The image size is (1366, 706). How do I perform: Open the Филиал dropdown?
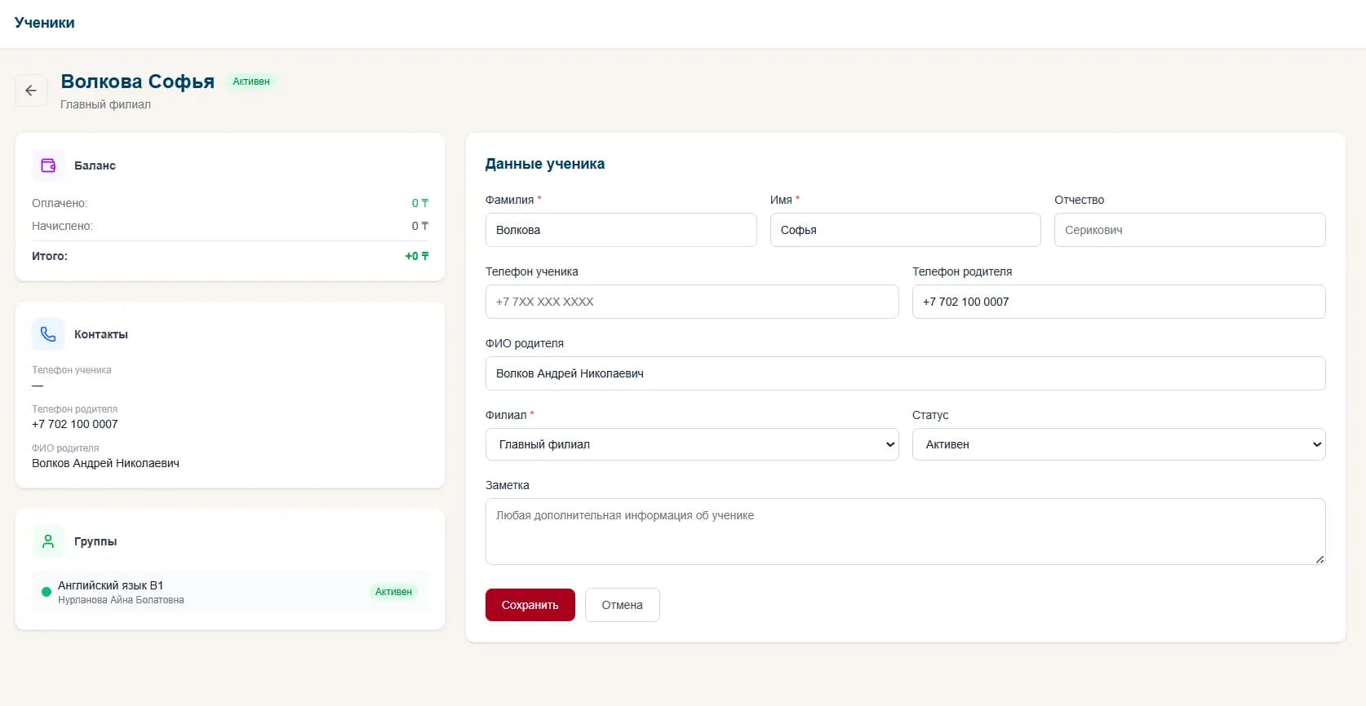pyautogui.click(x=691, y=444)
